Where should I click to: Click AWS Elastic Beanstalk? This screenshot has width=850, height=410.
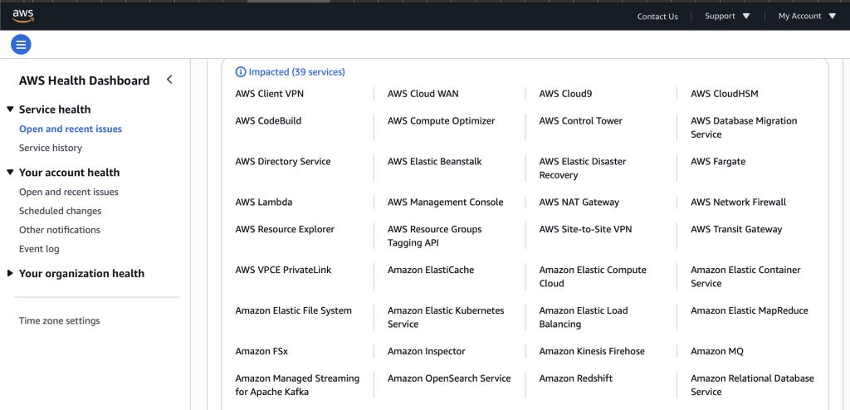click(435, 162)
